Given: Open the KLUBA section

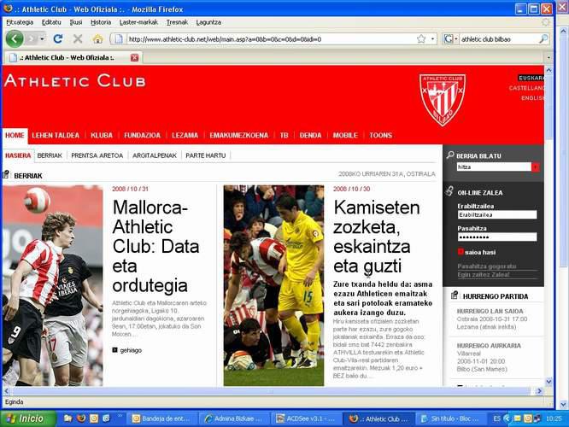Looking at the screenshot, I should click(102, 135).
